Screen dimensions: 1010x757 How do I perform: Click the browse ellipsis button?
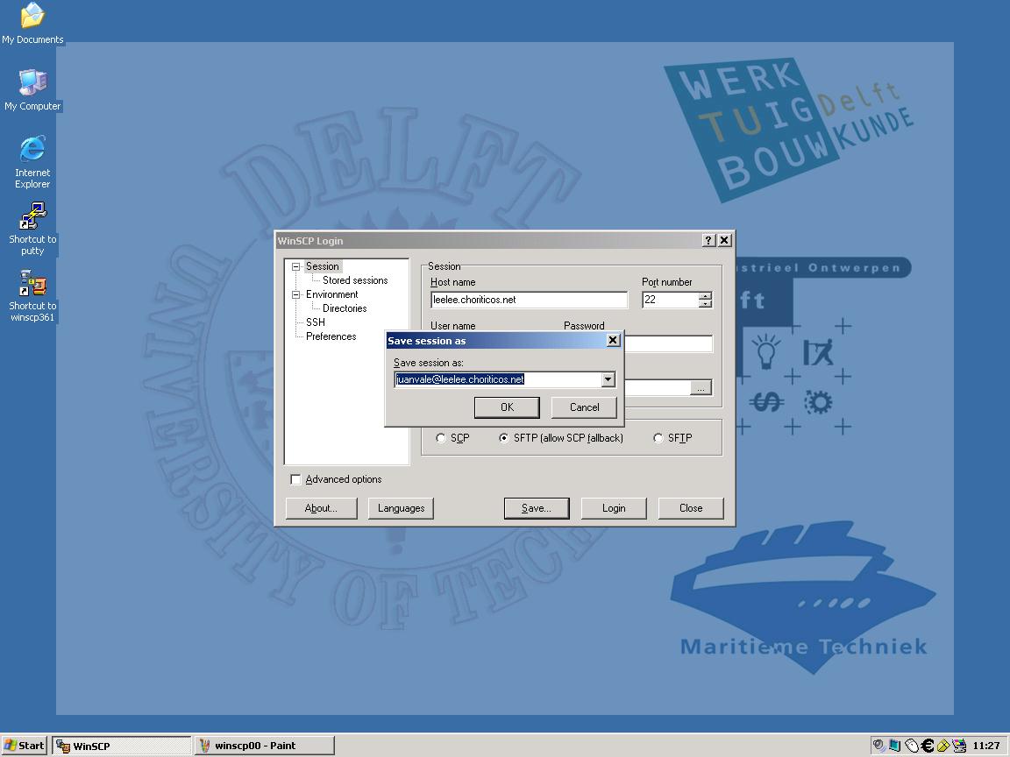[x=701, y=387]
